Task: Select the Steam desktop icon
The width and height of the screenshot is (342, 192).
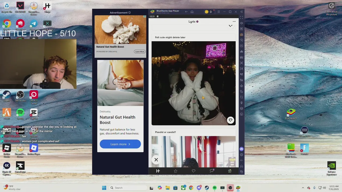Action: point(7,96)
